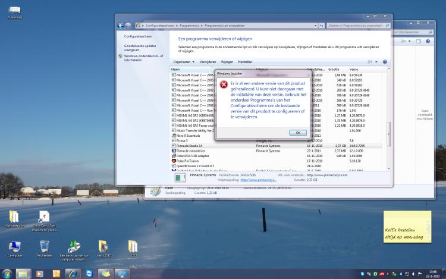Screen dimensions: 446x279
Task: Click Wijzigen in the toolbar
Action: coord(227,62)
